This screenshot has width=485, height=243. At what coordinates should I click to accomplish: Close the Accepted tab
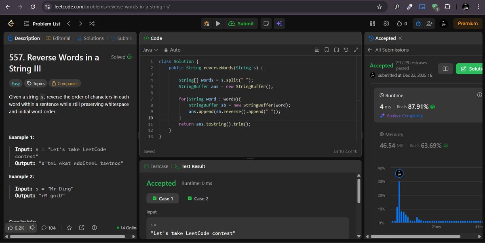pyautogui.click(x=400, y=38)
